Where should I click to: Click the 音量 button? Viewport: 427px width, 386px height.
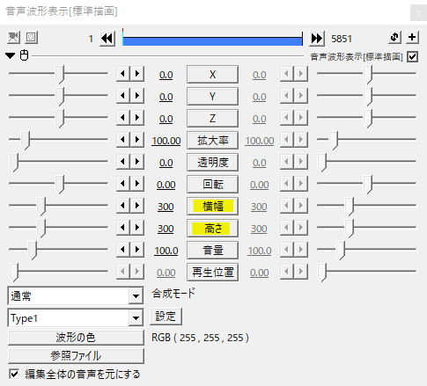click(x=212, y=251)
